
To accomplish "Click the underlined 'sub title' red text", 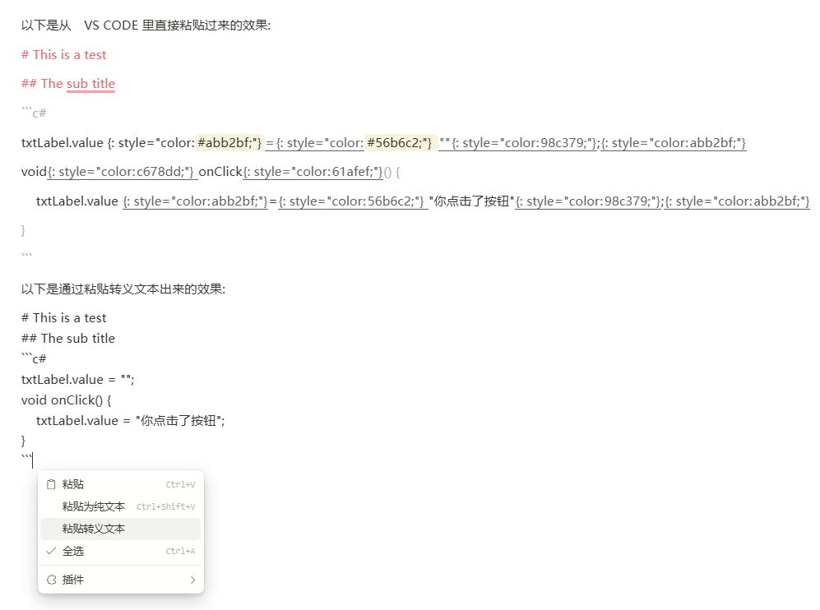I will (x=90, y=84).
